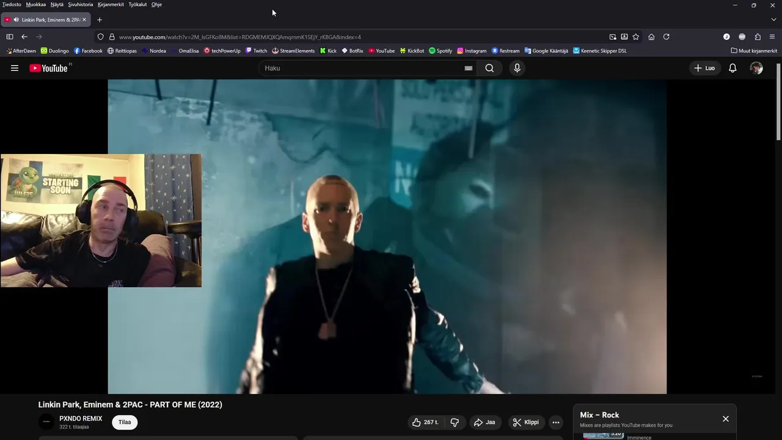
Task: Start voice search with the microphone
Action: [x=517, y=68]
